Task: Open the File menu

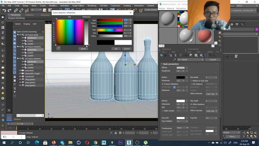Action: 3,6
